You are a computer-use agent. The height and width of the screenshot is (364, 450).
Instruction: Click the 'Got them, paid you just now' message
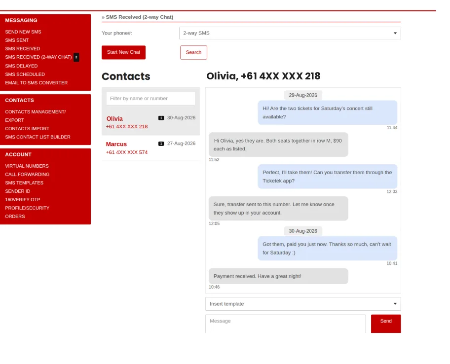[328, 249]
